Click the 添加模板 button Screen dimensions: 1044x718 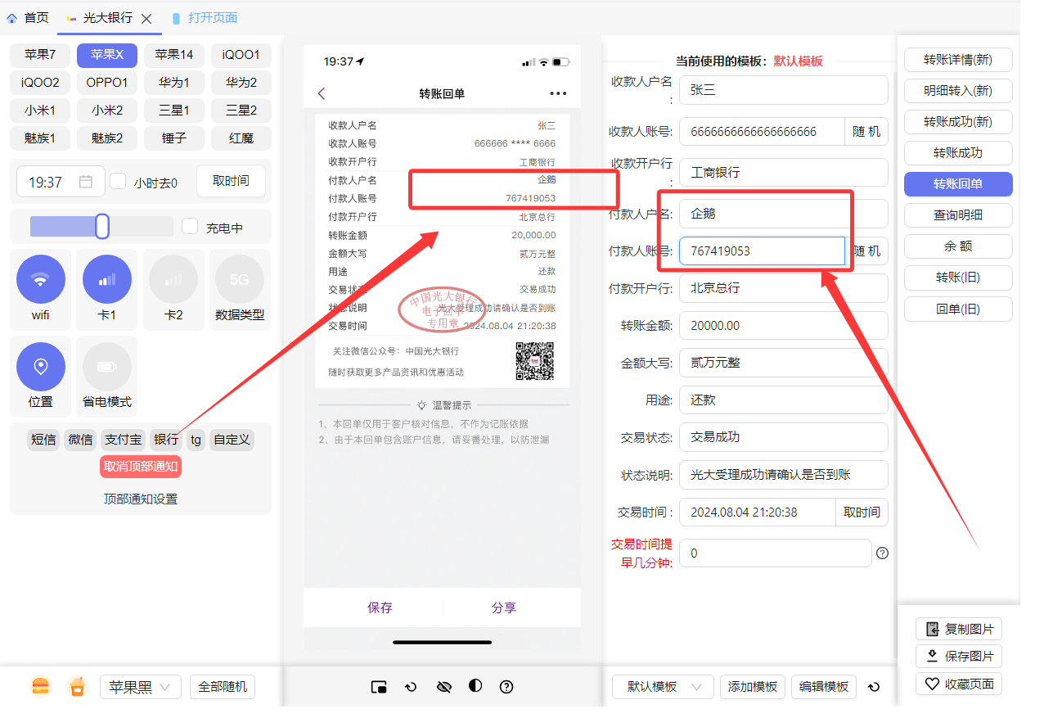click(x=753, y=687)
